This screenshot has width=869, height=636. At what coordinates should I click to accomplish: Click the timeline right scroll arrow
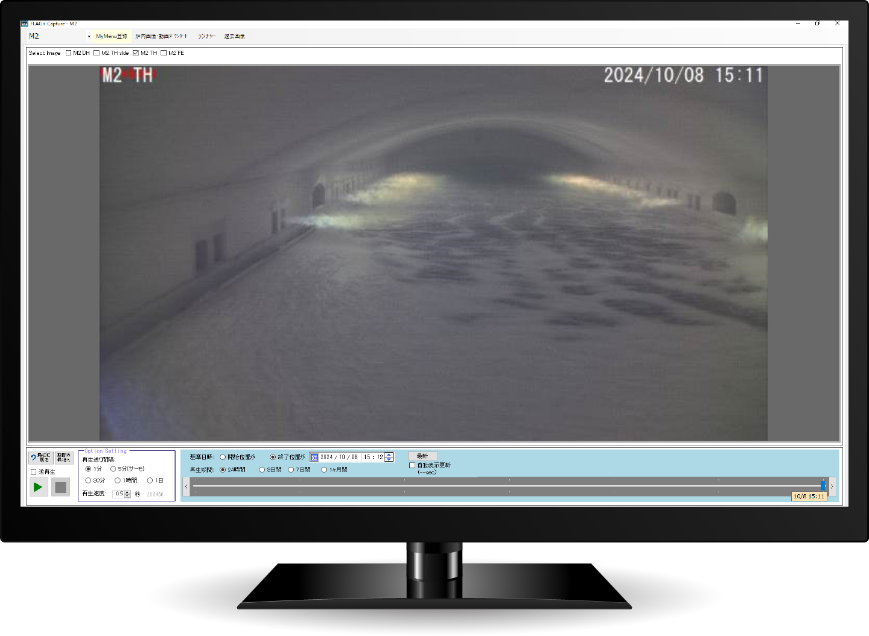(832, 486)
